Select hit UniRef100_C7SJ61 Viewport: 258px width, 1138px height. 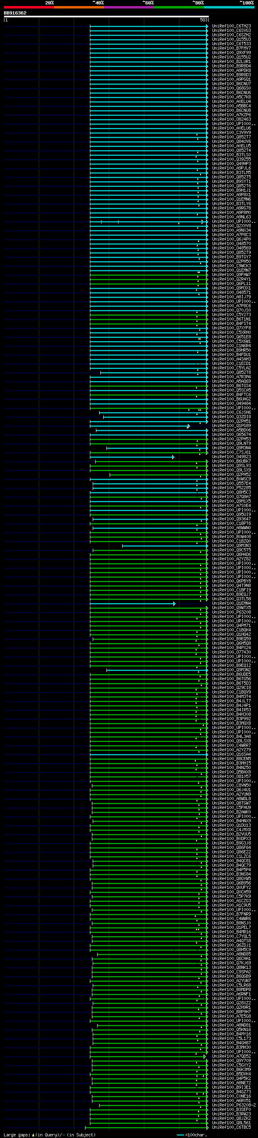coord(231,452)
